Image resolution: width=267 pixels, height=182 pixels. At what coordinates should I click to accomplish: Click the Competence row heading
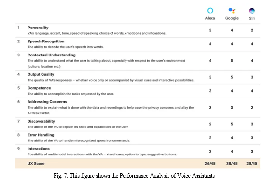pyautogui.click(x=39, y=88)
